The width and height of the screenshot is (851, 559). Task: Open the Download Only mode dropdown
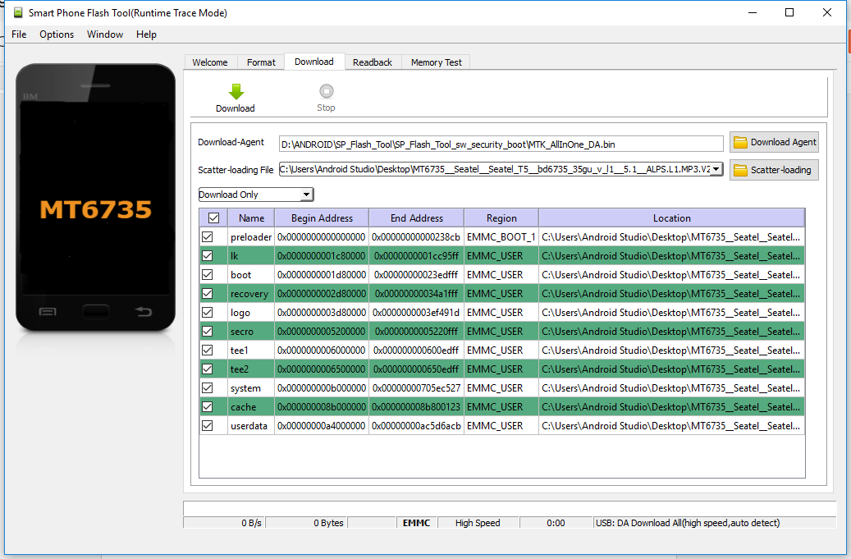pos(305,194)
